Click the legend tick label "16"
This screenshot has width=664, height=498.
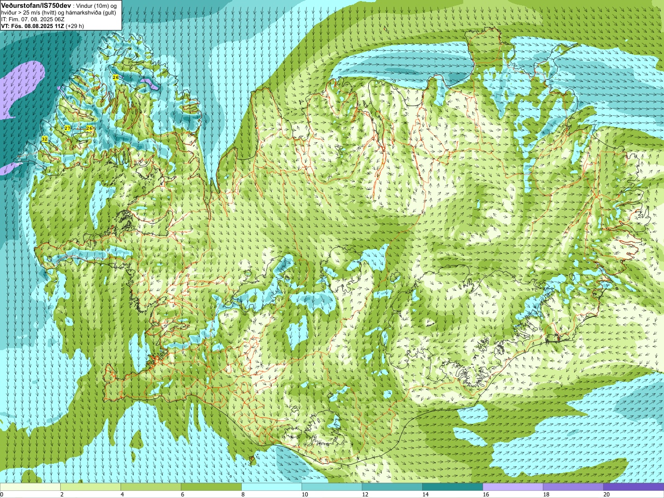point(486,494)
